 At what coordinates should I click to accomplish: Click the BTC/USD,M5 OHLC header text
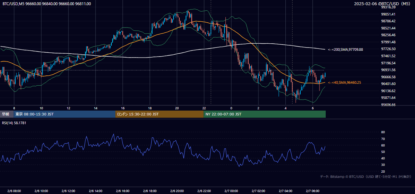coord(47,4)
